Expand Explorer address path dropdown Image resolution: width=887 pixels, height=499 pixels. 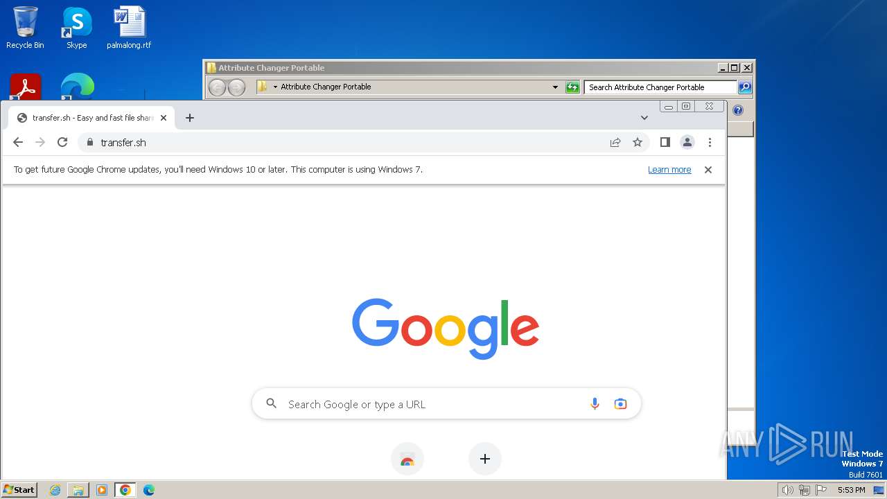tap(555, 87)
